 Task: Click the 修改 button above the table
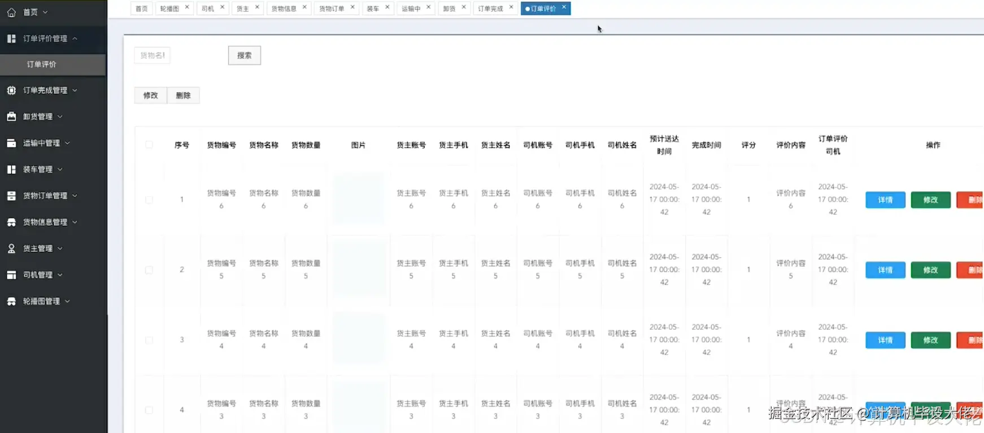[x=151, y=95]
